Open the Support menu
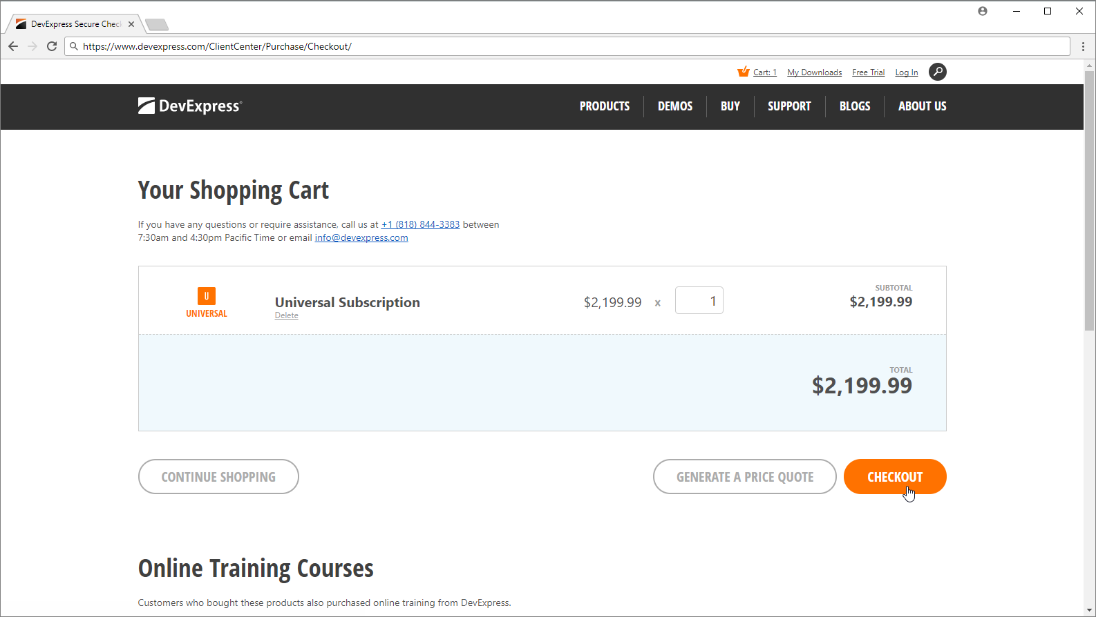This screenshot has width=1096, height=617. 789,106
